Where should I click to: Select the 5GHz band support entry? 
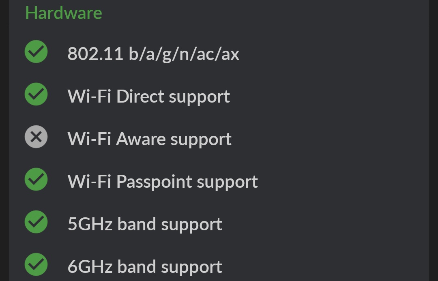[145, 224]
